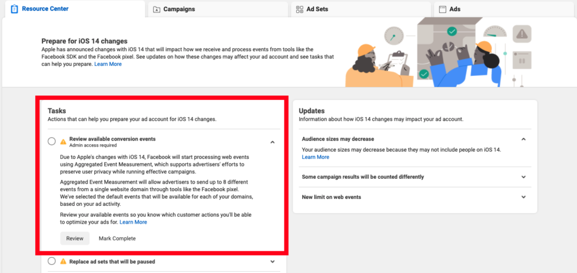Click warning icon beside Review available conversion events
This screenshot has height=273, width=577.
(64, 141)
